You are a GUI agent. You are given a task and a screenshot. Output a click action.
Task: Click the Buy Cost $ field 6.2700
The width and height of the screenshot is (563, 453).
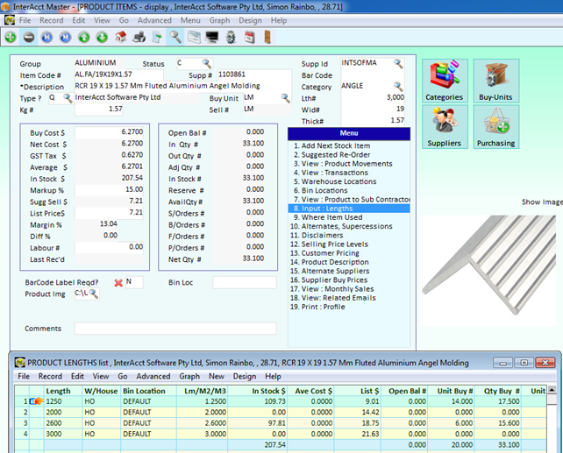pos(109,132)
